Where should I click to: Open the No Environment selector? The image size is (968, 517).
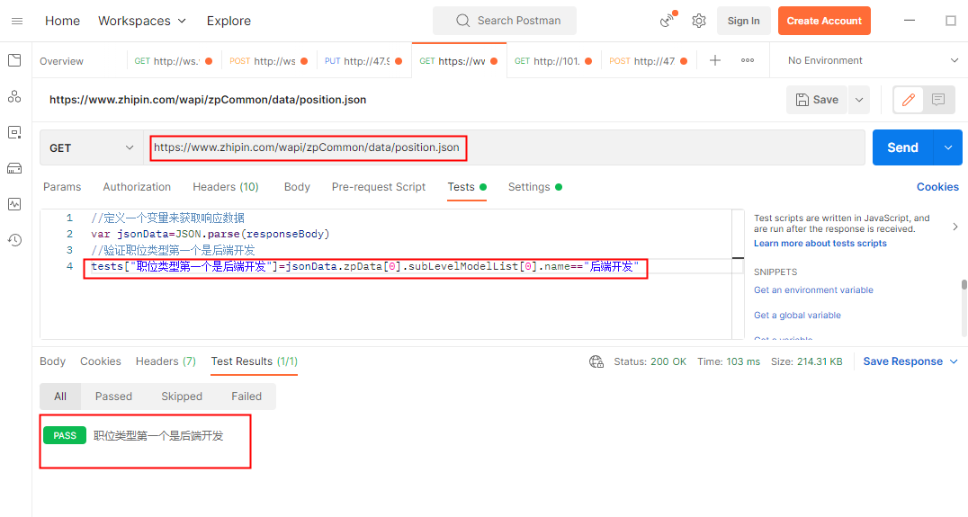point(873,60)
